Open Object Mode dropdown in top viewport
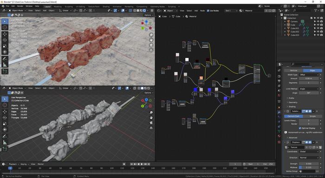Image resolution: width=325 pixels, height=178 pixels. (x=18, y=11)
